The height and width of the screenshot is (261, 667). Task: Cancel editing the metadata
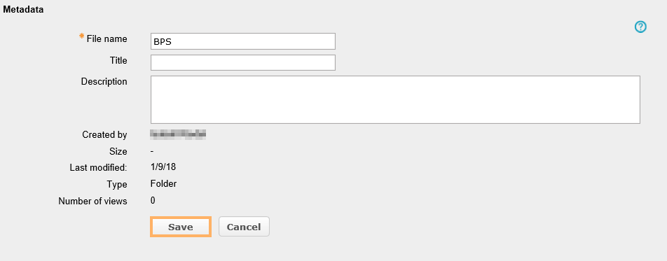pyautogui.click(x=244, y=227)
